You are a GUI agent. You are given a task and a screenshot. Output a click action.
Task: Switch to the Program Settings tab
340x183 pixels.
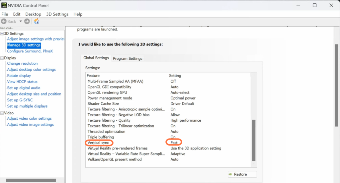(127, 58)
